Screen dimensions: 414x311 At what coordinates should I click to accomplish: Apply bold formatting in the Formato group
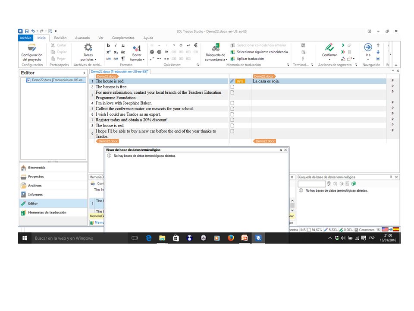tap(108, 45)
